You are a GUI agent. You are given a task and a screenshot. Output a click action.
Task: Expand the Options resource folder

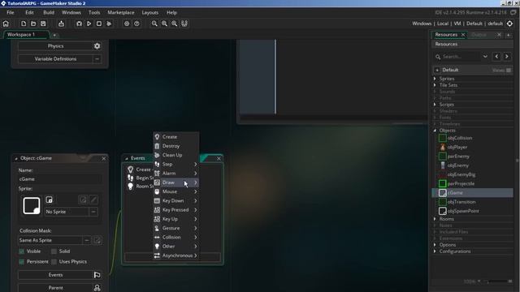(x=435, y=245)
